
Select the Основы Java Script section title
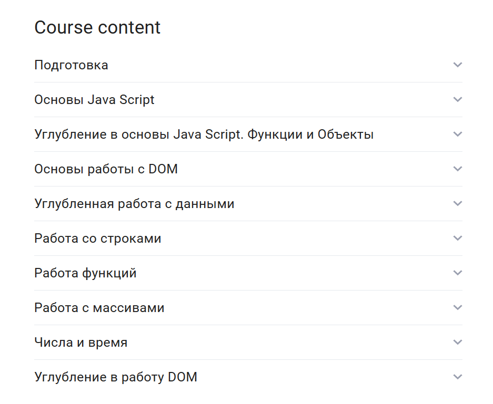click(94, 100)
